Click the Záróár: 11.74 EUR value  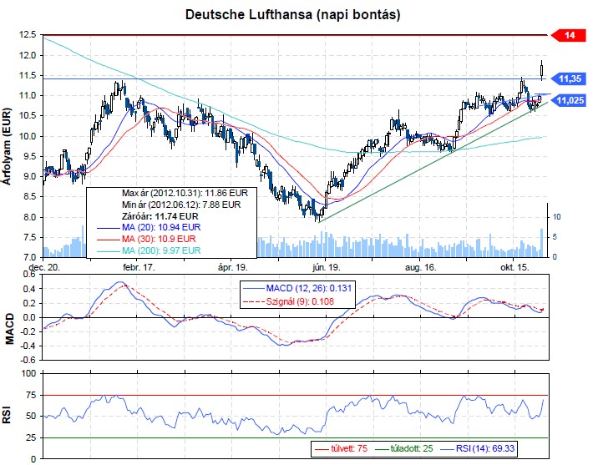[160, 216]
